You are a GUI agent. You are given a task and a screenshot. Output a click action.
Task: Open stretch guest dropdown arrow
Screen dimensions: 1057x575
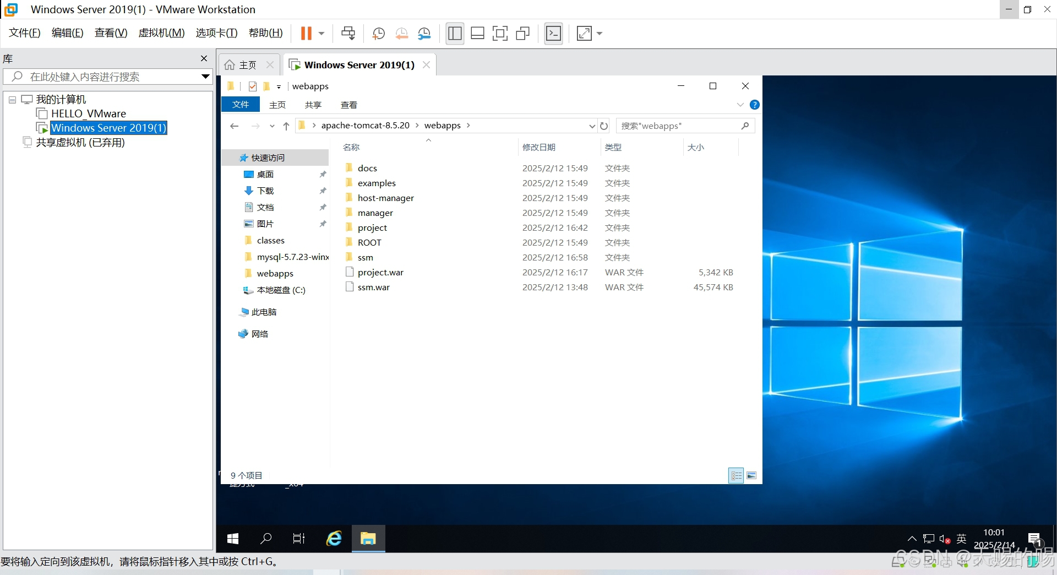600,33
